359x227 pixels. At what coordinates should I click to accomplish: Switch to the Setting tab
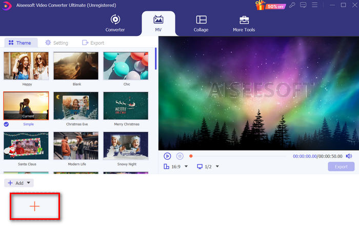pyautogui.click(x=56, y=43)
